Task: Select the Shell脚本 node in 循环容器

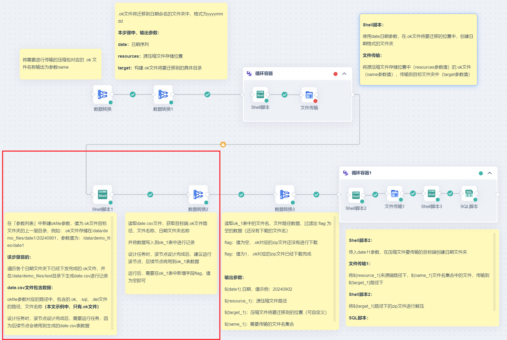Action: (260, 94)
